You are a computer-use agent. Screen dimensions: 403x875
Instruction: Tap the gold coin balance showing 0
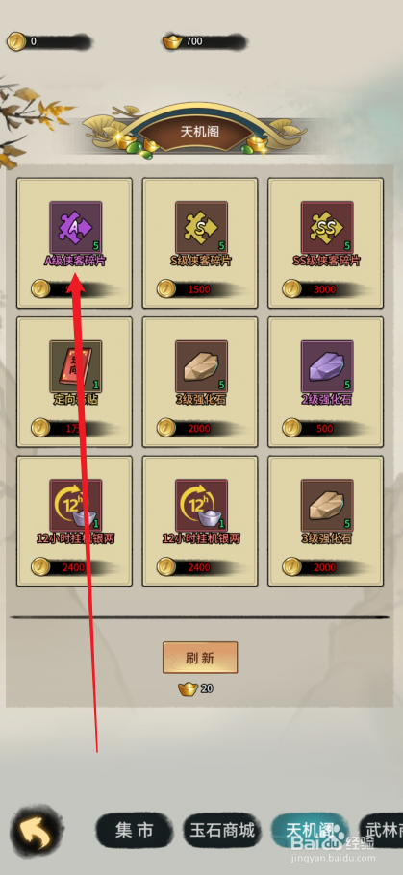coord(48,42)
